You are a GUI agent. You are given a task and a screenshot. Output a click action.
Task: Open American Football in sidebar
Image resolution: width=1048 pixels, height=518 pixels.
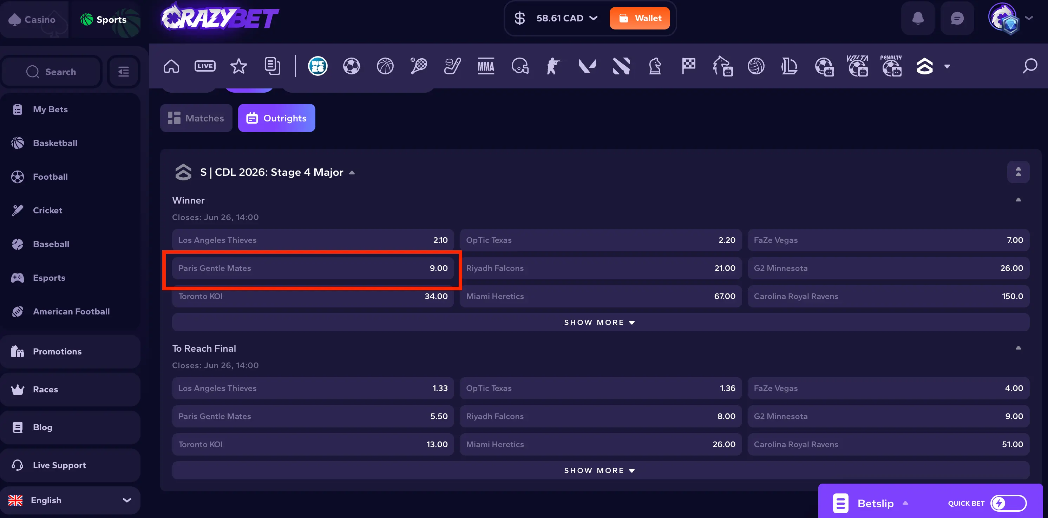70,311
